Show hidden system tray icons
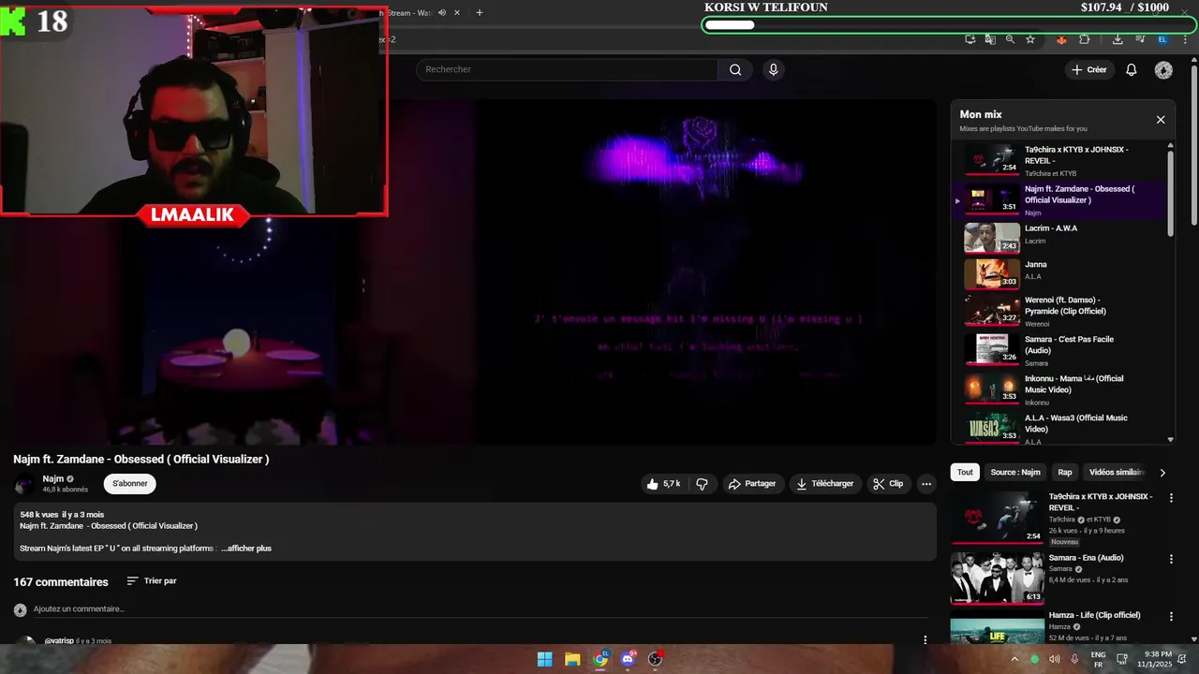1199x674 pixels. [1014, 659]
